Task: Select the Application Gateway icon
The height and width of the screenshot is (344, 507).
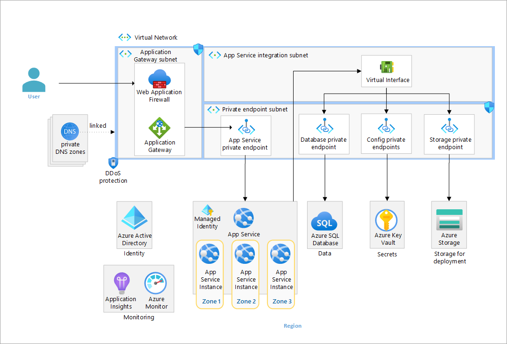Action: 159,128
